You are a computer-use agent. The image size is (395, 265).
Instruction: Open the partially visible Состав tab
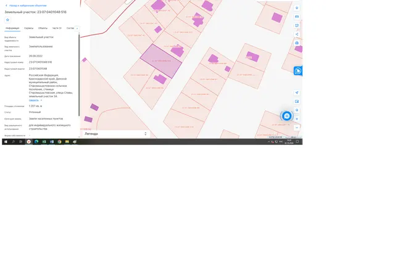coord(70,28)
